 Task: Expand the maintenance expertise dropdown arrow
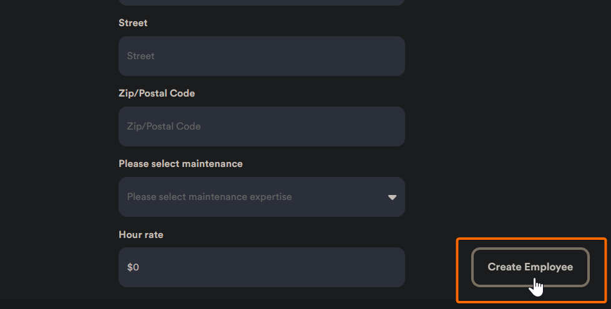(x=392, y=197)
